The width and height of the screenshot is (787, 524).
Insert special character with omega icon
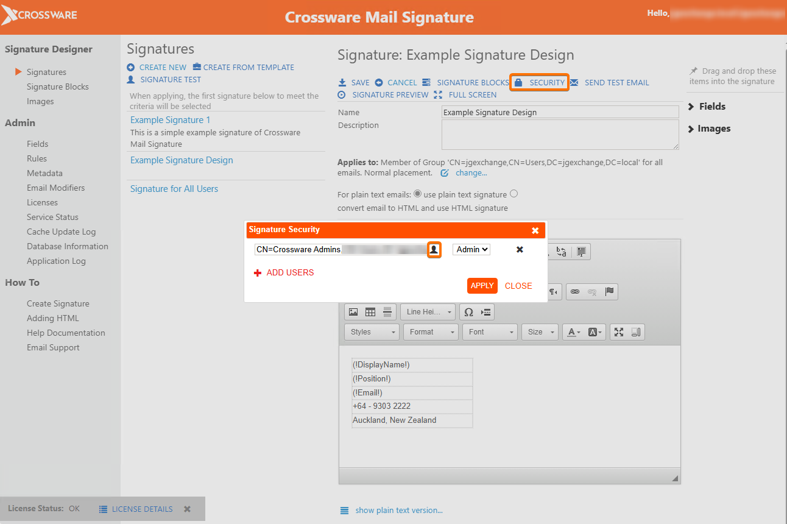(468, 312)
